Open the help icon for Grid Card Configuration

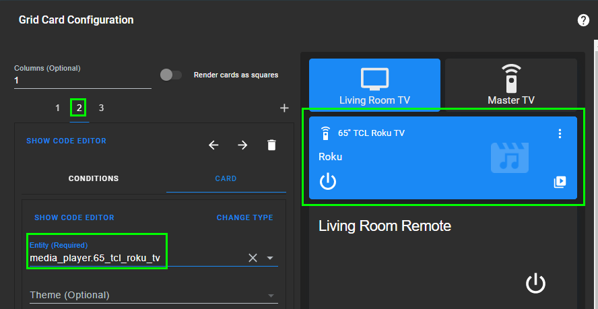click(x=583, y=20)
